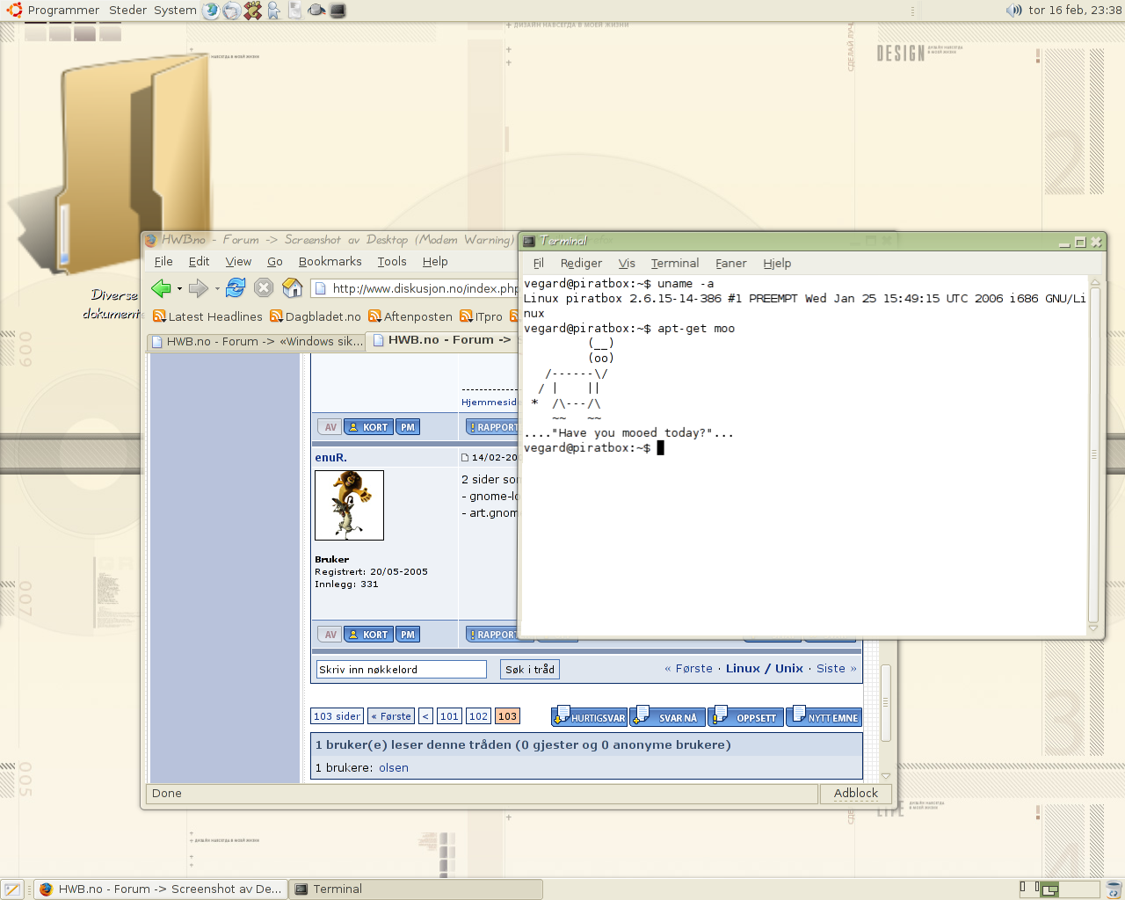
Task: Click the HURTIGSVAR quick reply button
Action: [589, 716]
